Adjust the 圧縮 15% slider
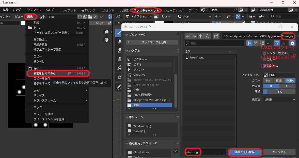 (279, 92)
